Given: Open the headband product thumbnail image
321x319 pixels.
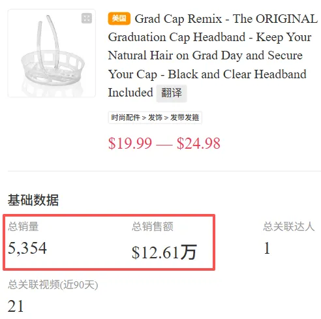Looking at the screenshot, I should (x=52, y=53).
